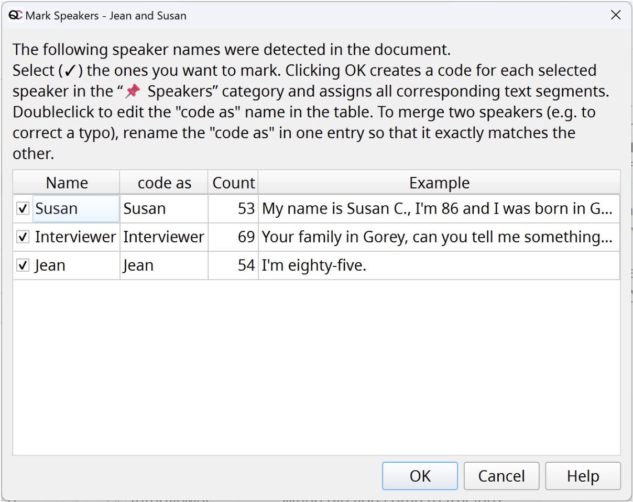Click example 'I'm eighty-five.'

coord(439,265)
